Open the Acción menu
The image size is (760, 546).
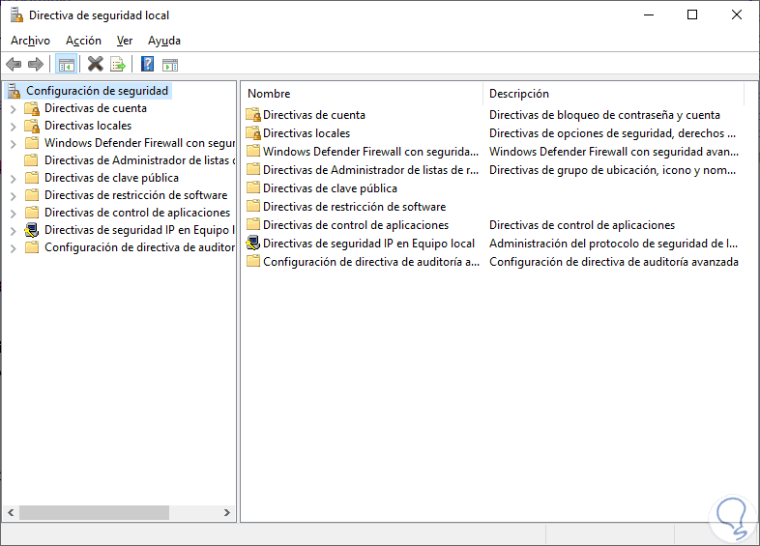tap(83, 41)
